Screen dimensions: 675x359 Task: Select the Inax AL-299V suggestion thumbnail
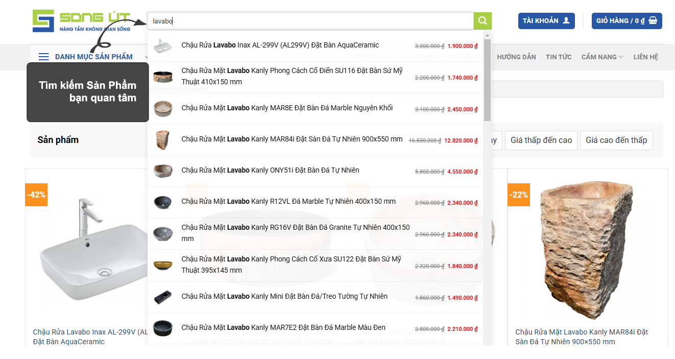[163, 45]
